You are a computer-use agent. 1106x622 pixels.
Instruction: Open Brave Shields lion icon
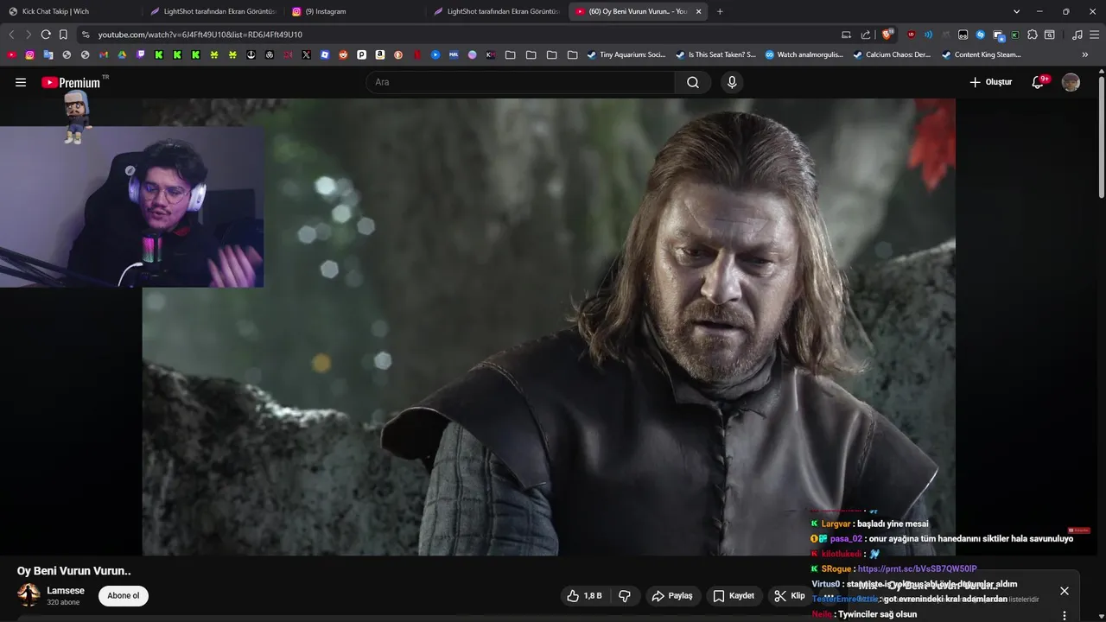pyautogui.click(x=887, y=35)
